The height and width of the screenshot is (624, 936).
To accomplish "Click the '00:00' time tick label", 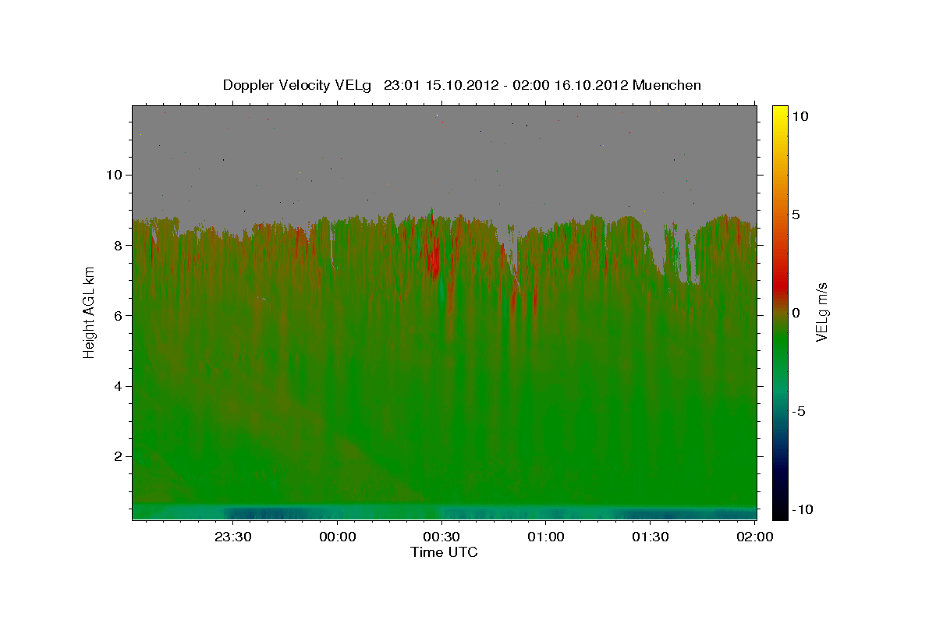I will point(338,537).
